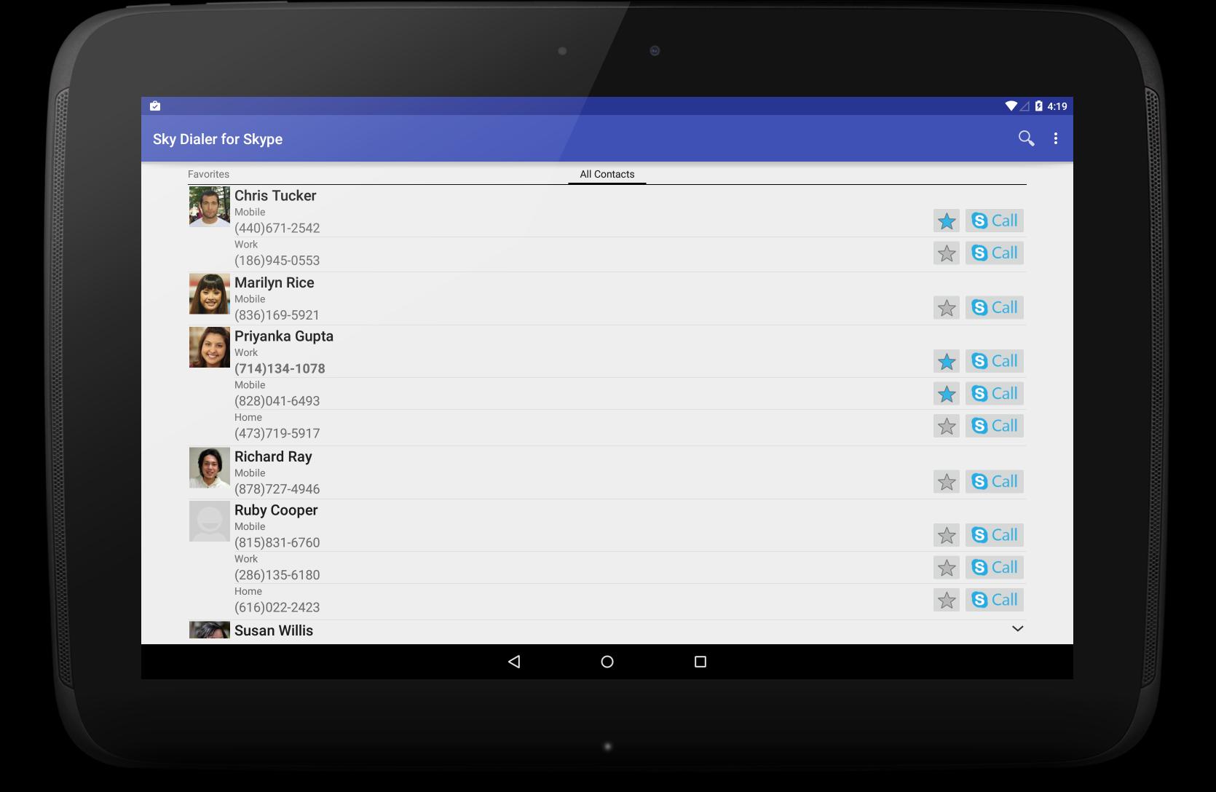Select the Susan Willis name
This screenshot has height=792, width=1216.
pyautogui.click(x=274, y=631)
